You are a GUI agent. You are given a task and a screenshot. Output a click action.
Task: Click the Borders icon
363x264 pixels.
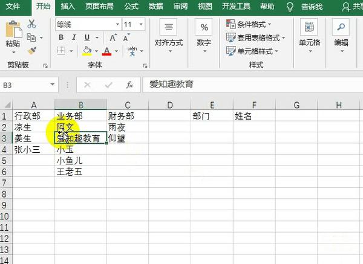click(x=61, y=50)
